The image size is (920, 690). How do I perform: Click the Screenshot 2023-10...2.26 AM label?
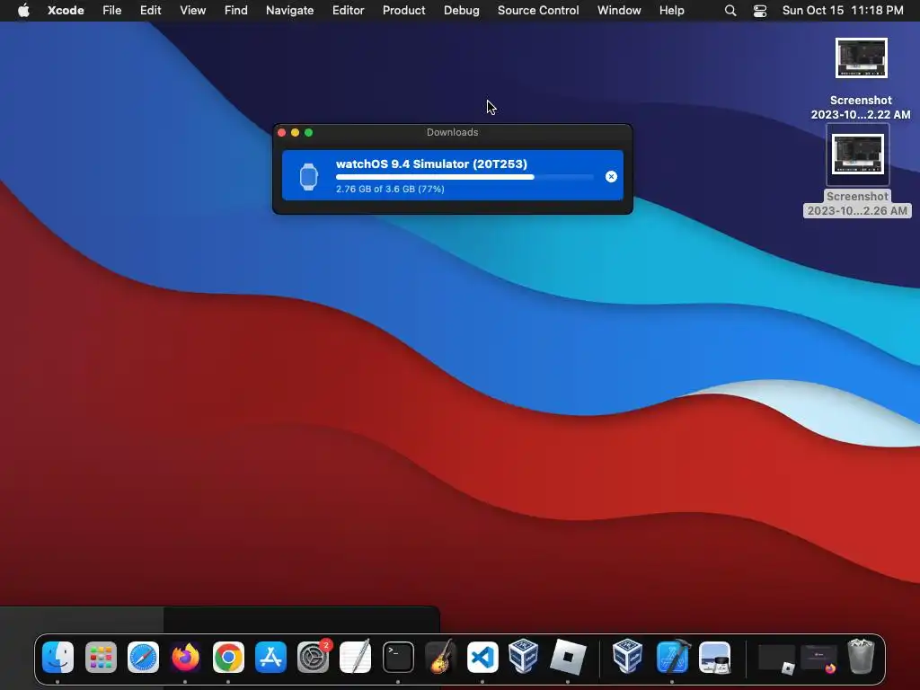click(x=857, y=204)
